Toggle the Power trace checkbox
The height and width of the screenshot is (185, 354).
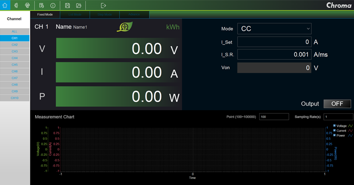pyautogui.click(x=335, y=136)
